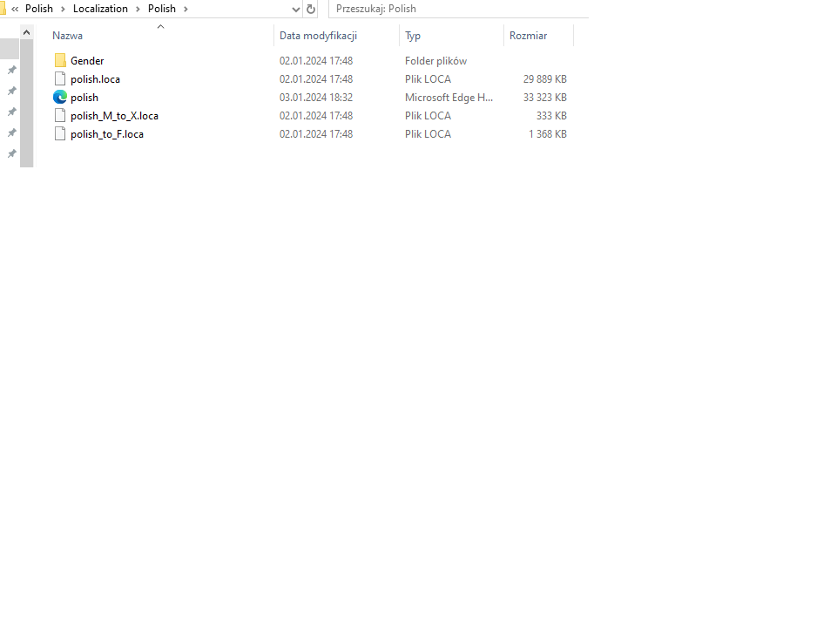Screen dimensions: 830x618
Task: Select the polish_to_F.loca file name
Action: coord(107,134)
